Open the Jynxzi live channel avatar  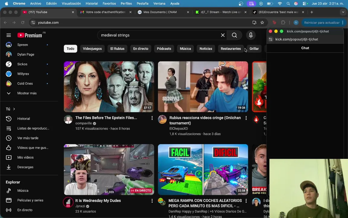pyautogui.click(x=68, y=203)
